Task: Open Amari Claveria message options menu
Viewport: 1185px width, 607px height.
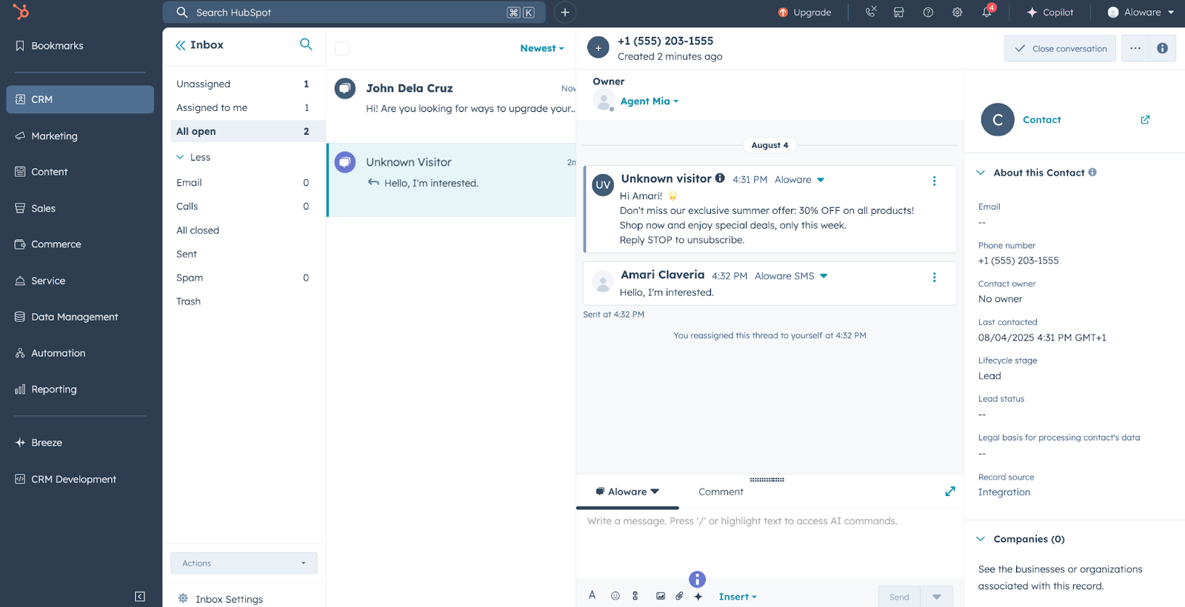Action: 934,277
